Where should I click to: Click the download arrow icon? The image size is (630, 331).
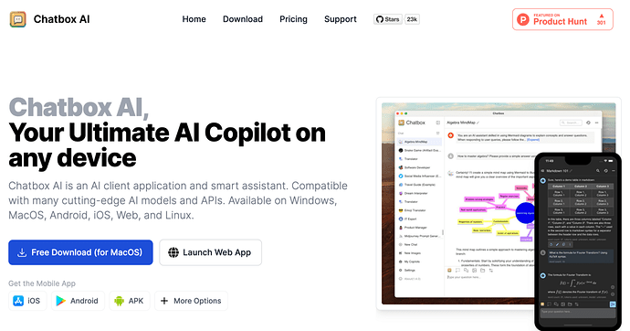pos(22,252)
